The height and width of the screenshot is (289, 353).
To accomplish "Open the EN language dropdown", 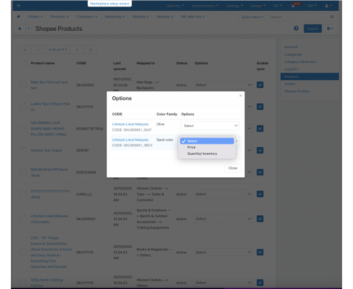I will (x=278, y=6).
